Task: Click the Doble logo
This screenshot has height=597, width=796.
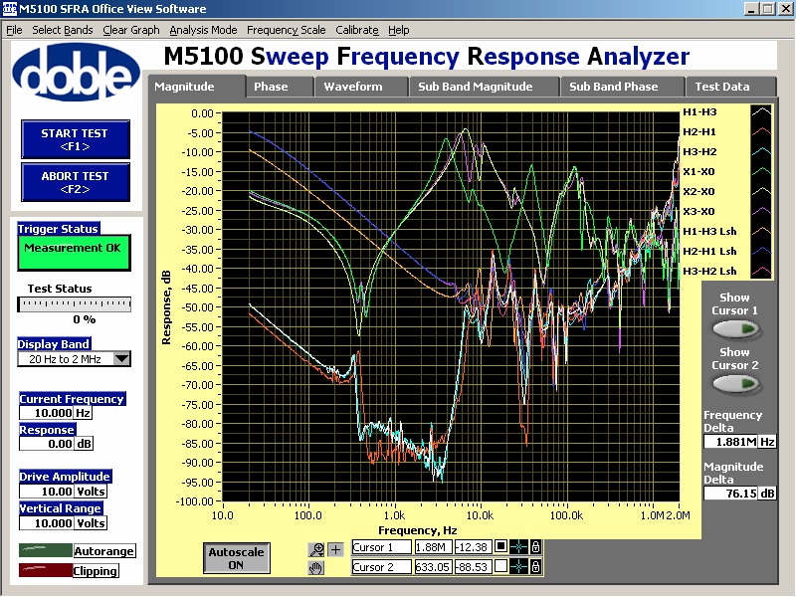Action: [x=77, y=72]
